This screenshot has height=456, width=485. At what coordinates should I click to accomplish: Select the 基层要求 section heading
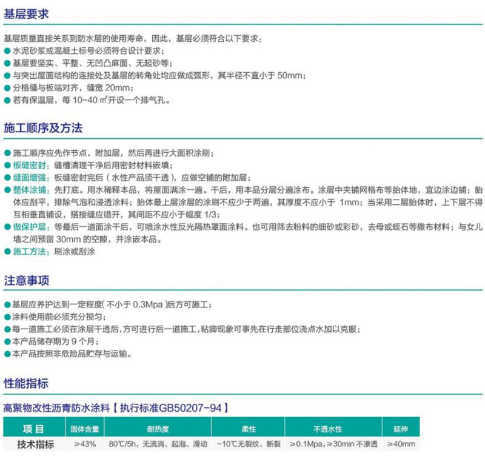pyautogui.click(x=26, y=13)
